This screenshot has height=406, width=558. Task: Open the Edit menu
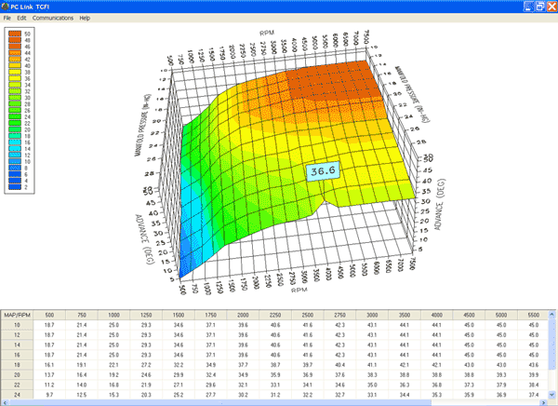point(21,18)
